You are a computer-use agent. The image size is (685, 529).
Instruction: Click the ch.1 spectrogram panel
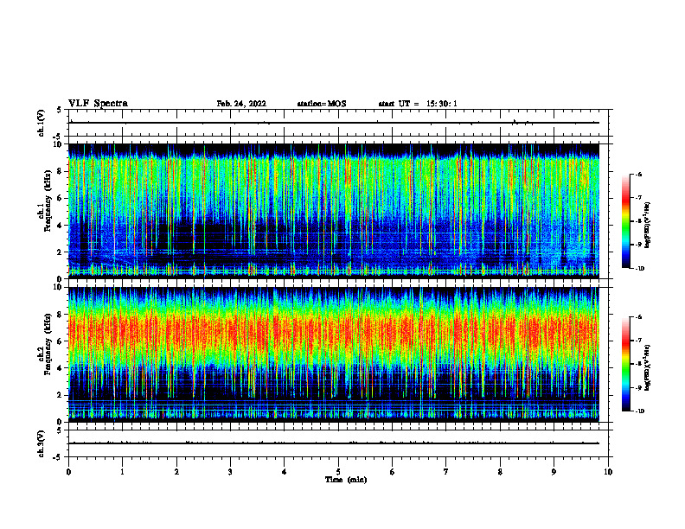(334, 211)
